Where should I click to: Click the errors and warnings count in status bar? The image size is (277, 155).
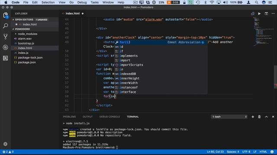(x=8, y=152)
